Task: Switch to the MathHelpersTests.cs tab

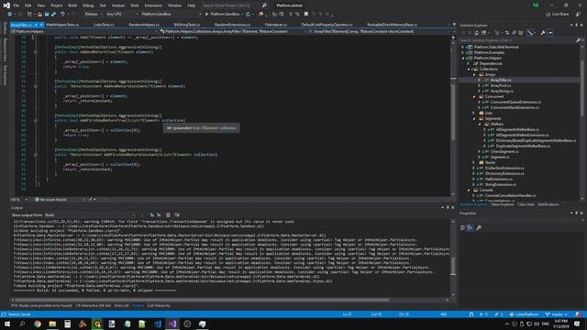Action: [62, 25]
